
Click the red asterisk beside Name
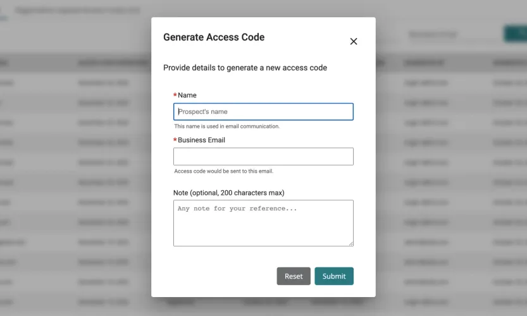coord(175,95)
